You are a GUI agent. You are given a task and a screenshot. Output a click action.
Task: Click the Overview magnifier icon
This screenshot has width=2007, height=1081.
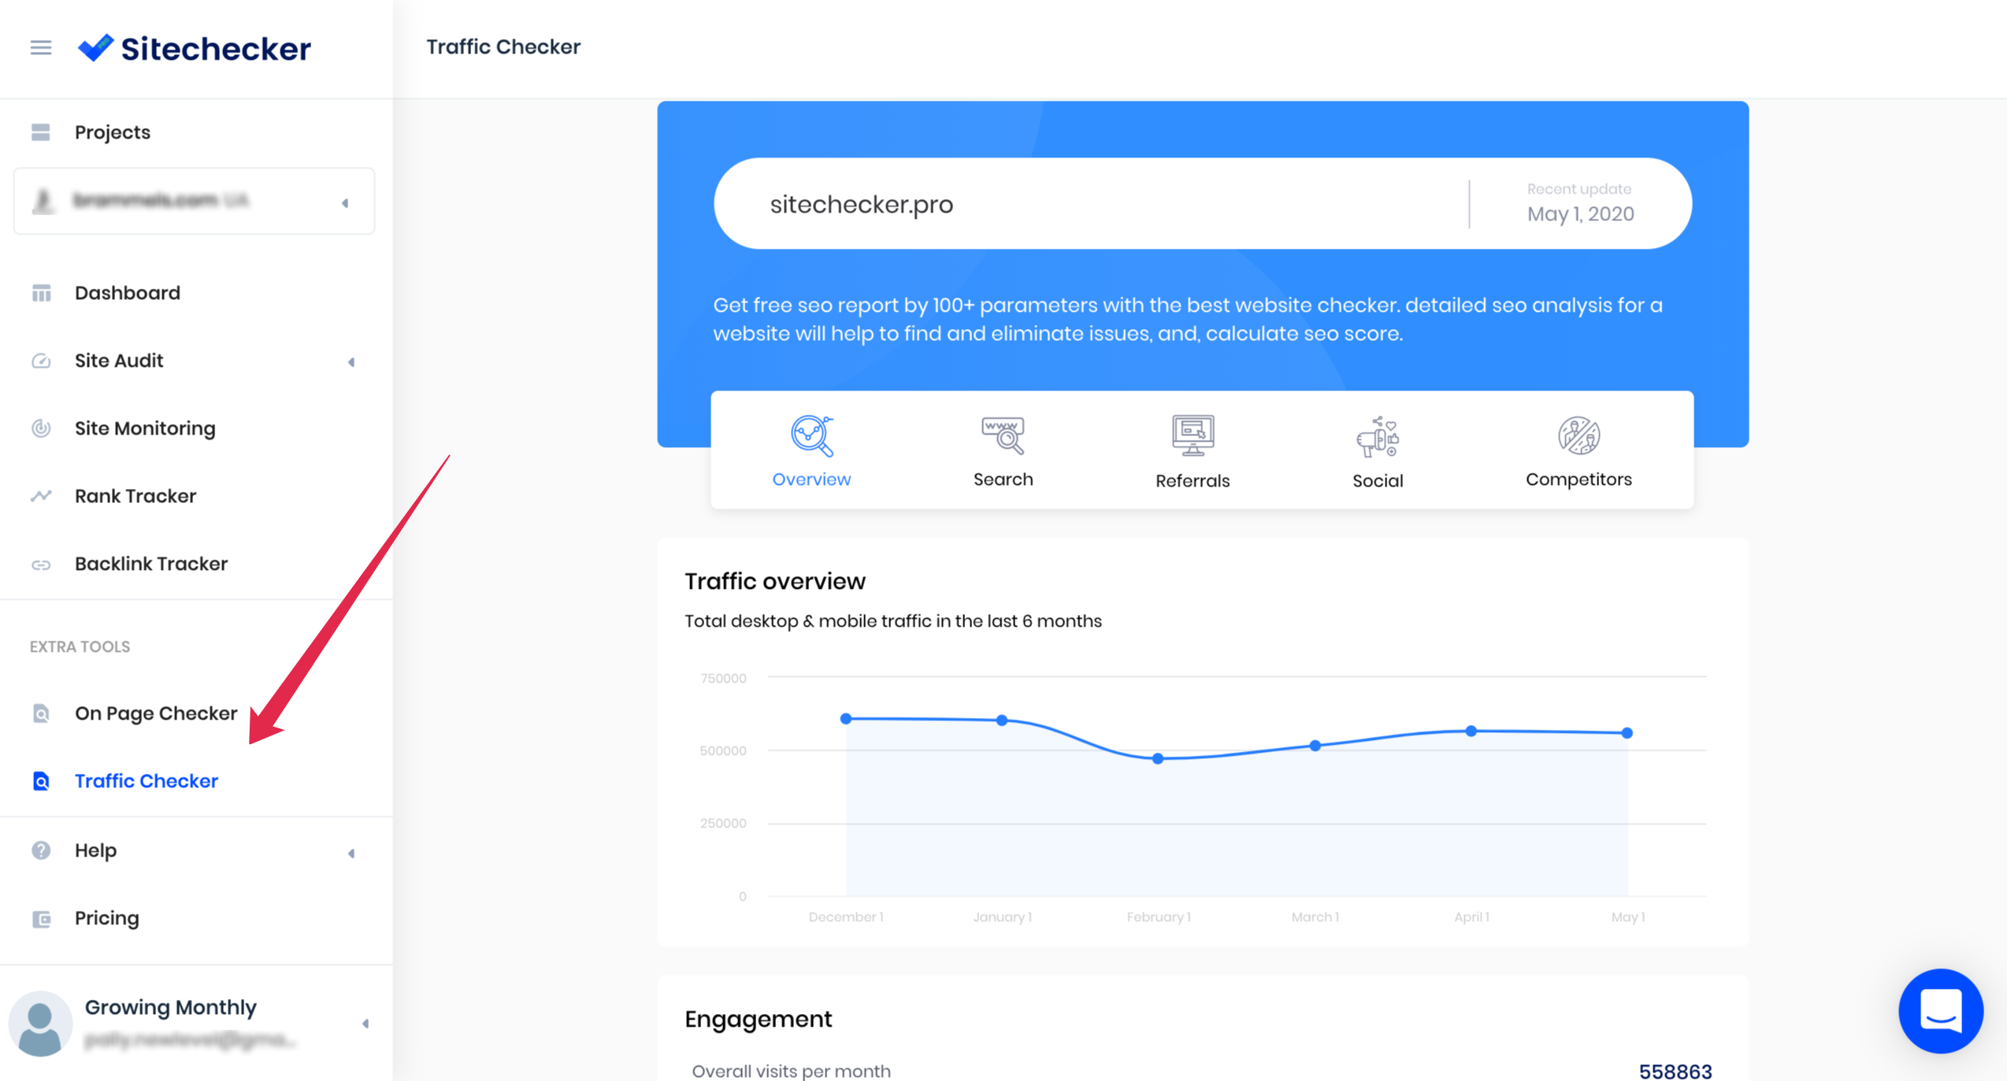click(x=812, y=436)
